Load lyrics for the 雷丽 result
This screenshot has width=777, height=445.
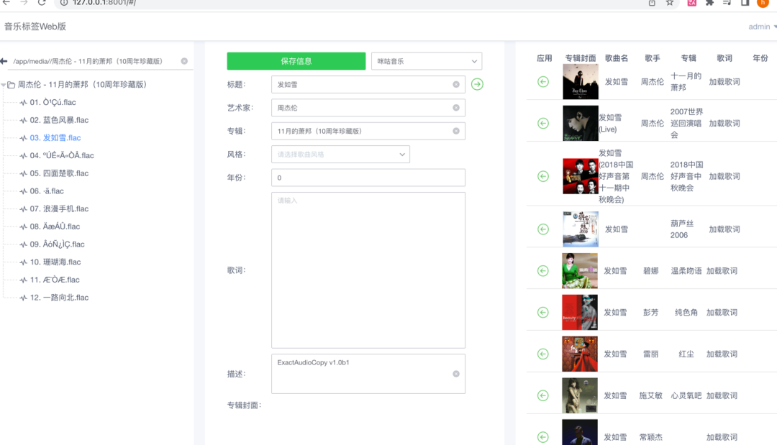pos(722,354)
